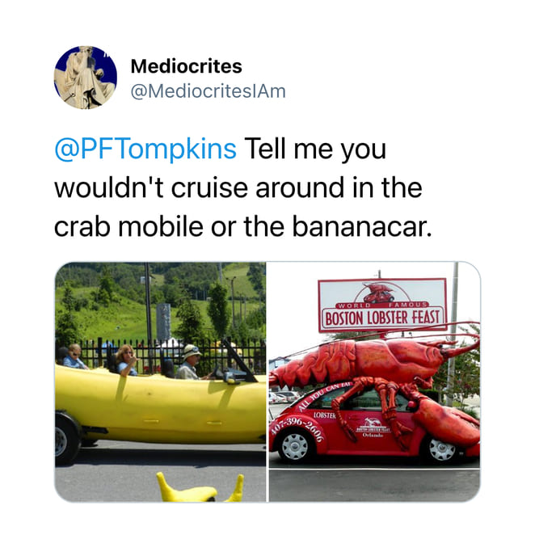Click the giant lobster body atop the car
The image size is (535, 535).
click(369, 362)
